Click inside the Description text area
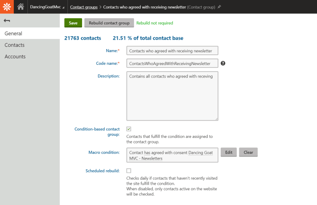This screenshot has width=317, height=205. 172,96
